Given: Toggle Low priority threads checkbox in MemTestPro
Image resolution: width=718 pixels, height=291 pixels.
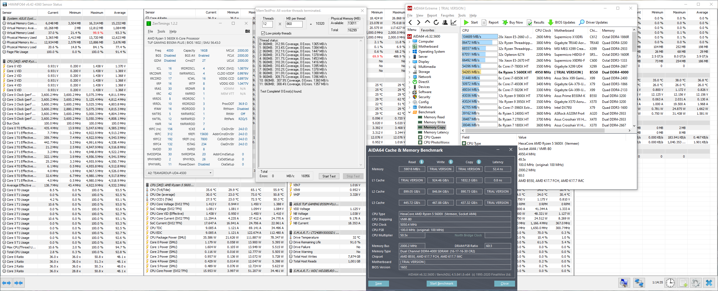Looking at the screenshot, I should [263, 33].
